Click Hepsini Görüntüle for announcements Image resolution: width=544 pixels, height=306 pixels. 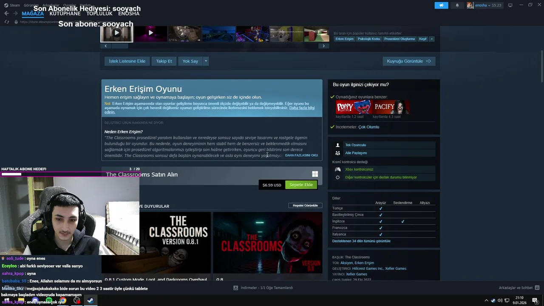coord(305,205)
